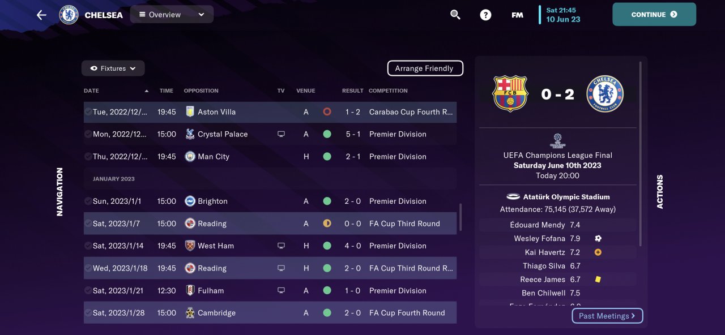
Task: Open the FM menu icon
Action: click(x=517, y=15)
